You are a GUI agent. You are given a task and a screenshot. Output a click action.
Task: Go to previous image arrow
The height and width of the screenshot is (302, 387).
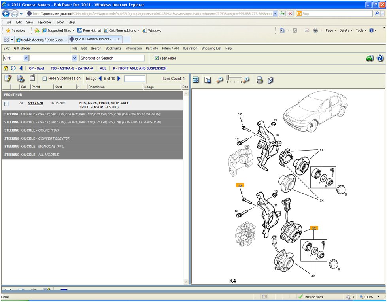tap(100, 78)
